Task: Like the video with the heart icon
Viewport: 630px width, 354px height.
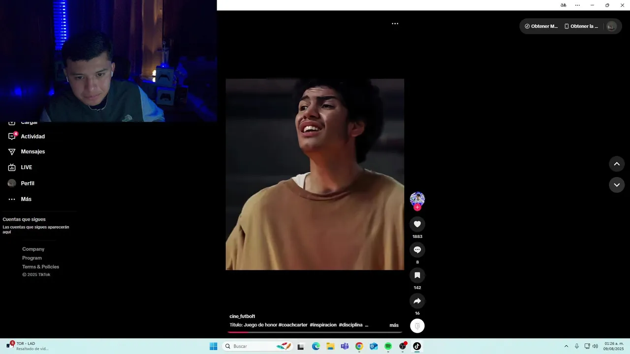Action: [417, 224]
